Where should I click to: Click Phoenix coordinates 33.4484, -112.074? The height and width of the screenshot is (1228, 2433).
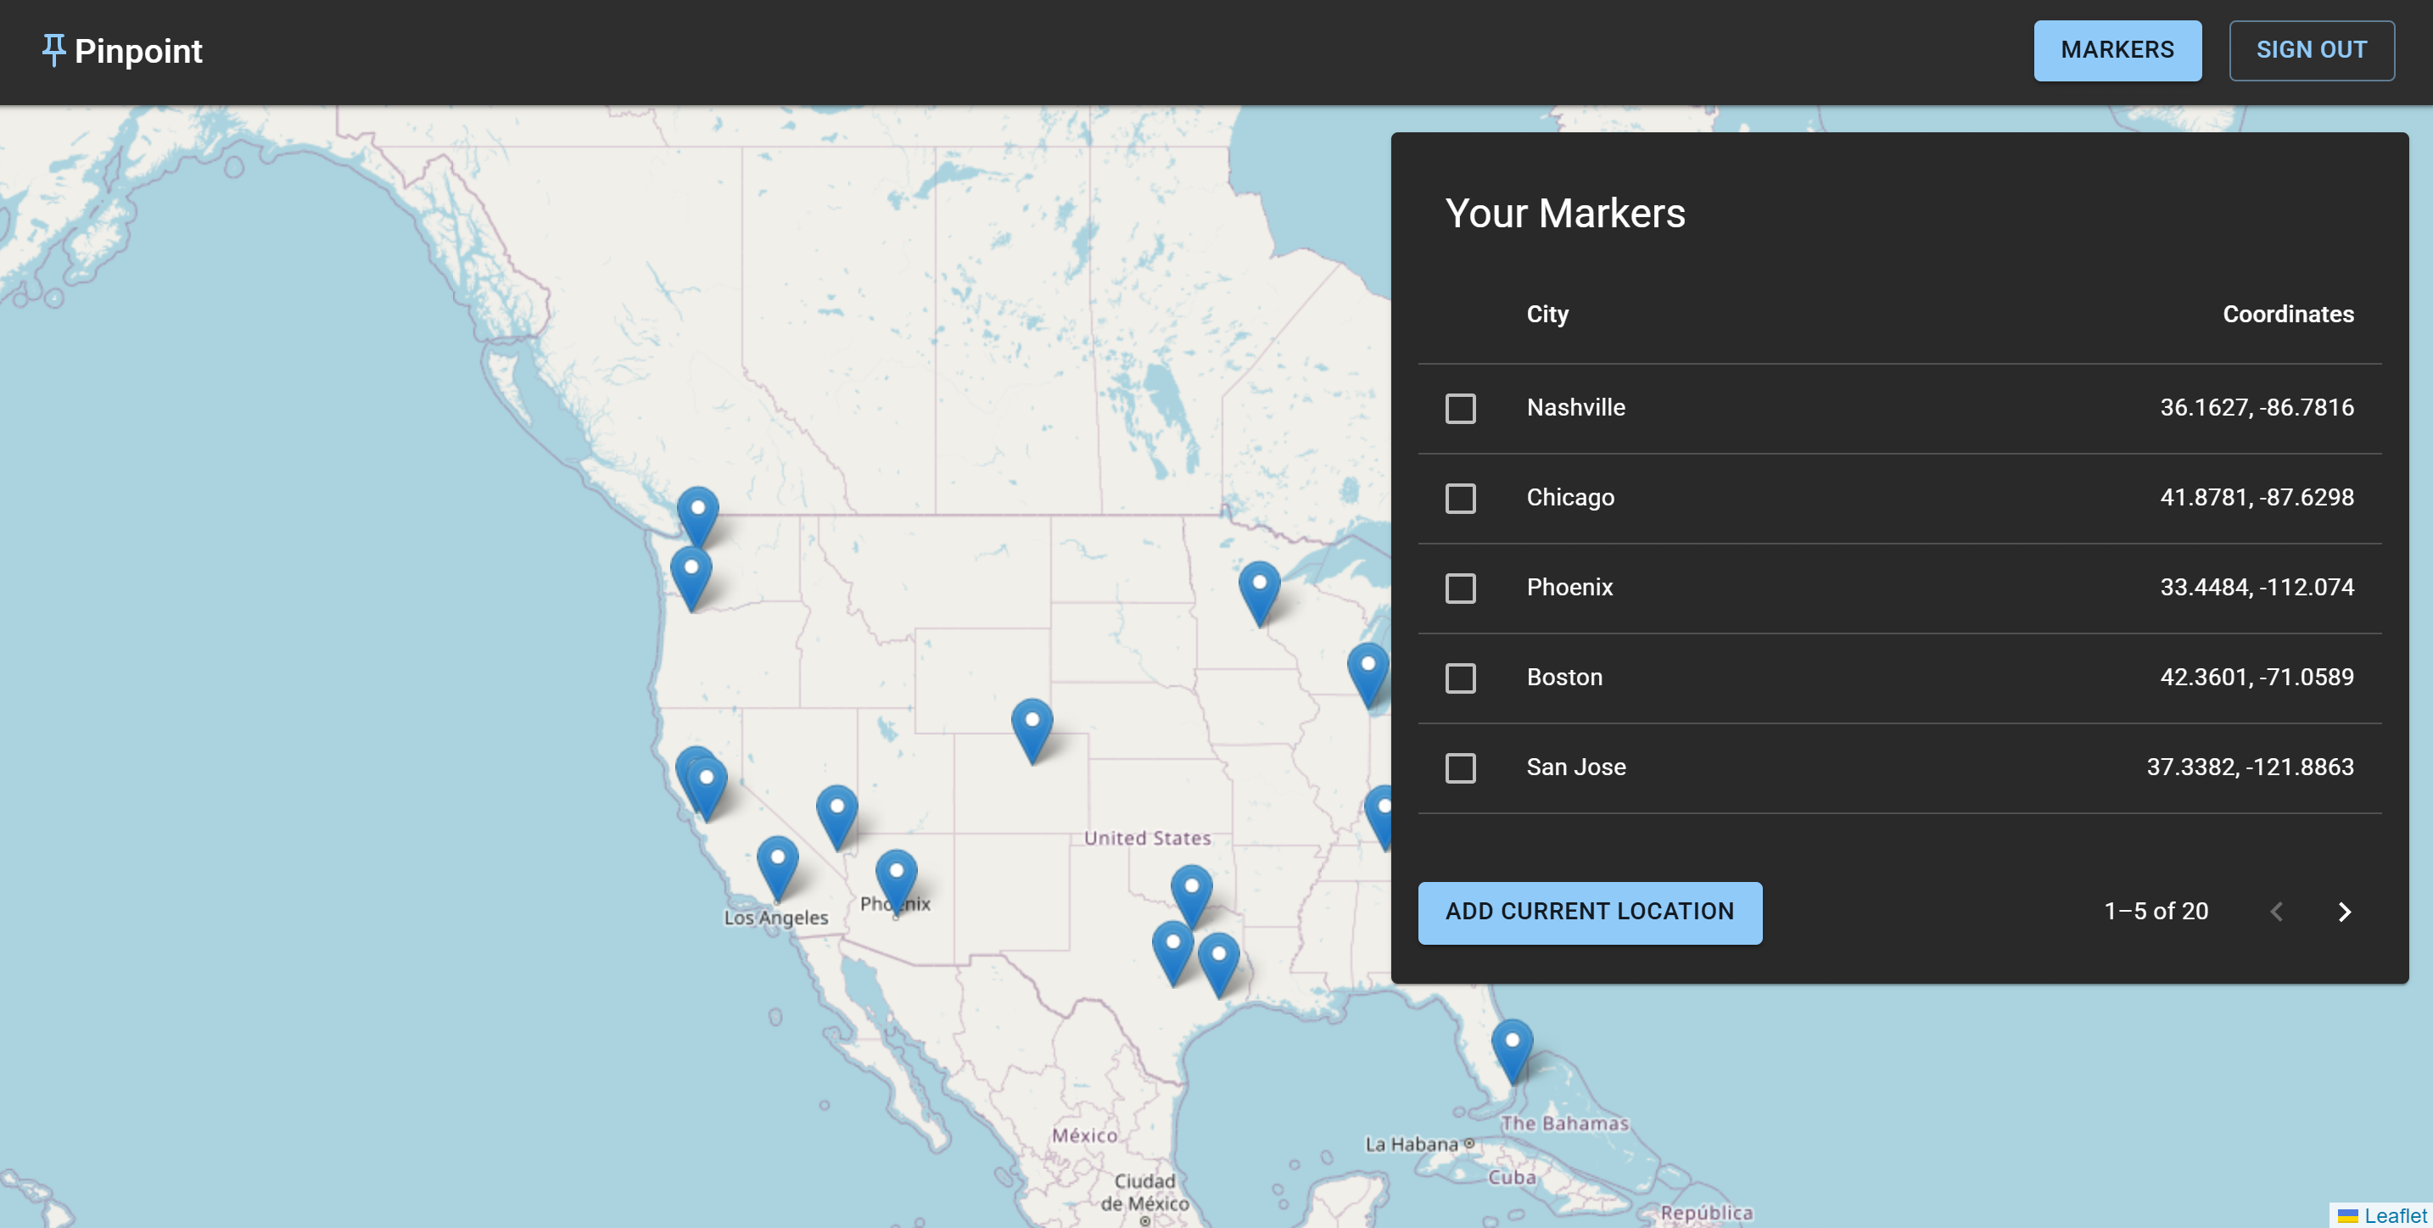tap(2257, 587)
